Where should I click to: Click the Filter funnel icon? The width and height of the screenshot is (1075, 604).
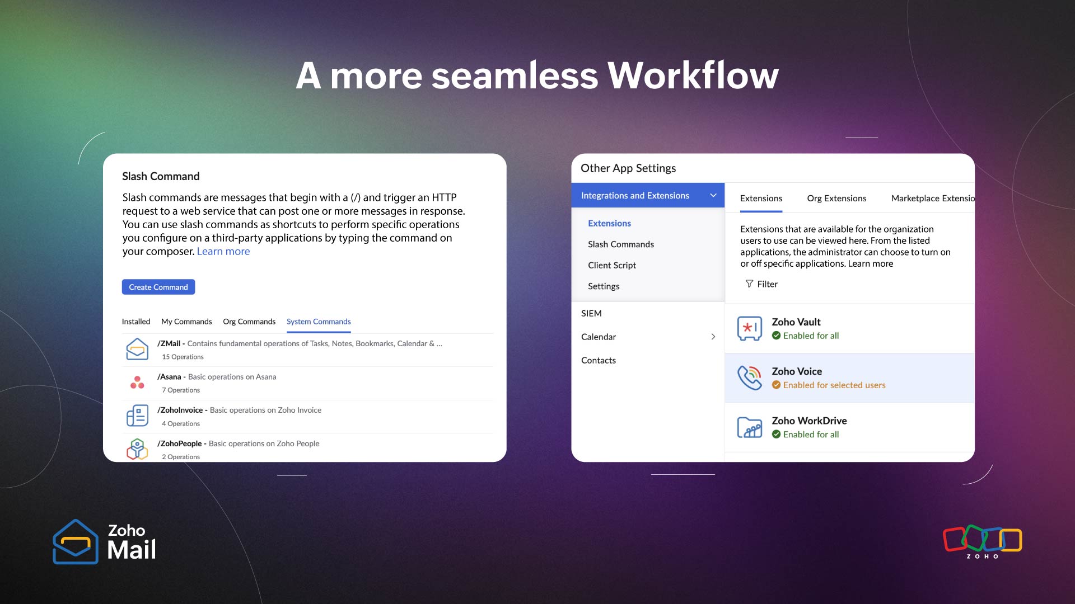click(x=749, y=284)
